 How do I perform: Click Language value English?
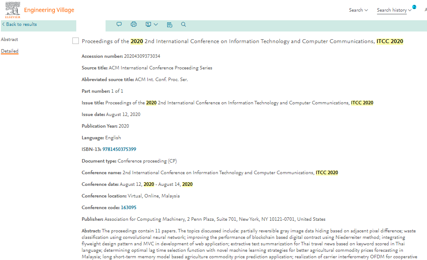[113, 138]
